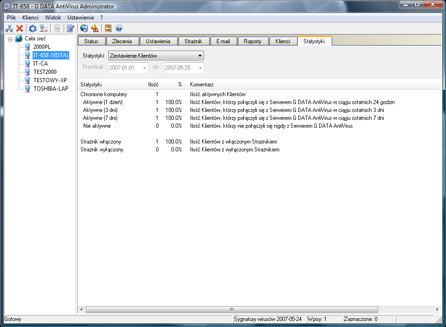The image size is (446, 327).
Task: Select the TOSHIBA-LAP client
Action: pyautogui.click(x=51, y=89)
